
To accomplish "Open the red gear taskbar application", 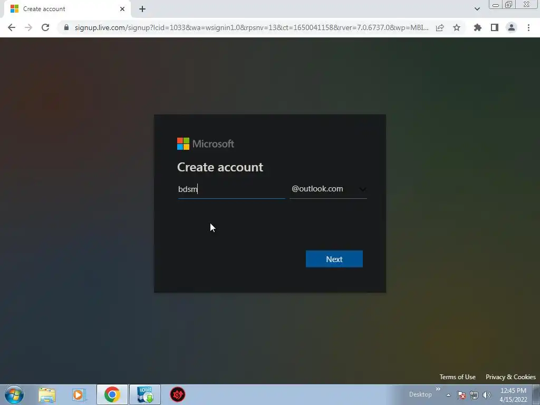I will [x=178, y=394].
